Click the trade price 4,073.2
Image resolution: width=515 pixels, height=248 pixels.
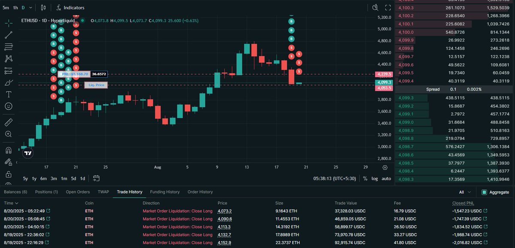(x=224, y=211)
